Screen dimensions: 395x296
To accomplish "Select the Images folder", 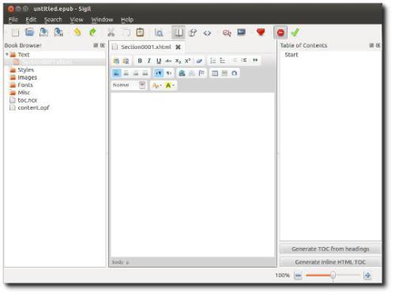I will click(27, 77).
